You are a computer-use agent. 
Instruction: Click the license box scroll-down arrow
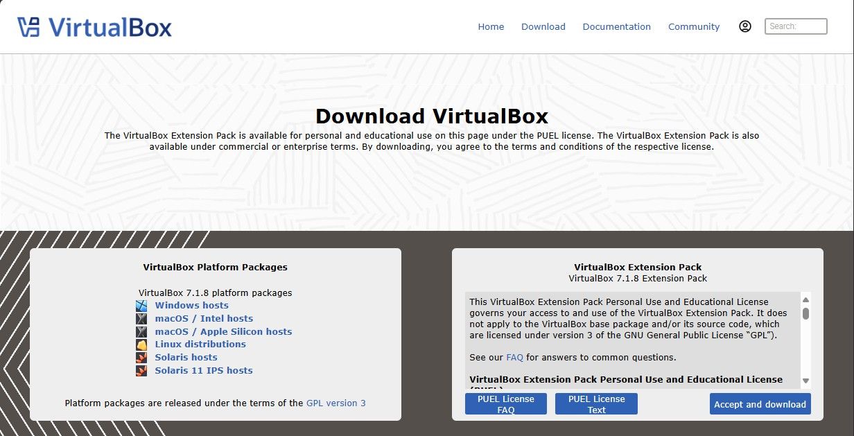click(805, 381)
